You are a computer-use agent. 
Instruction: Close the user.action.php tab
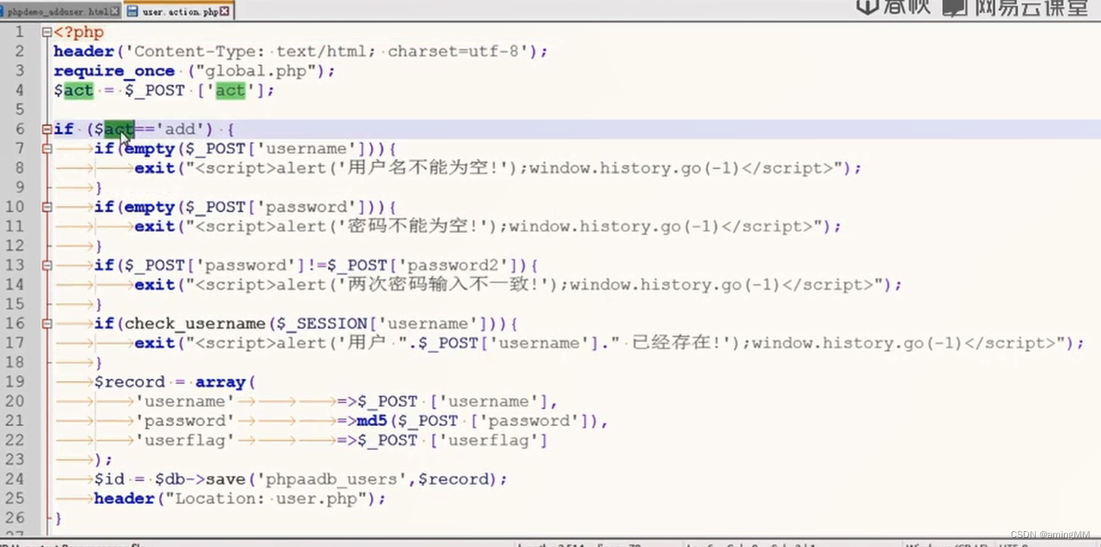tap(225, 11)
